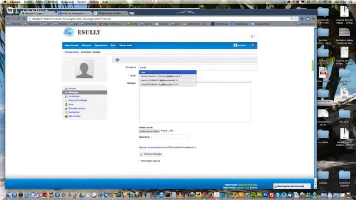Click the bookmark star in address bar

296,19
